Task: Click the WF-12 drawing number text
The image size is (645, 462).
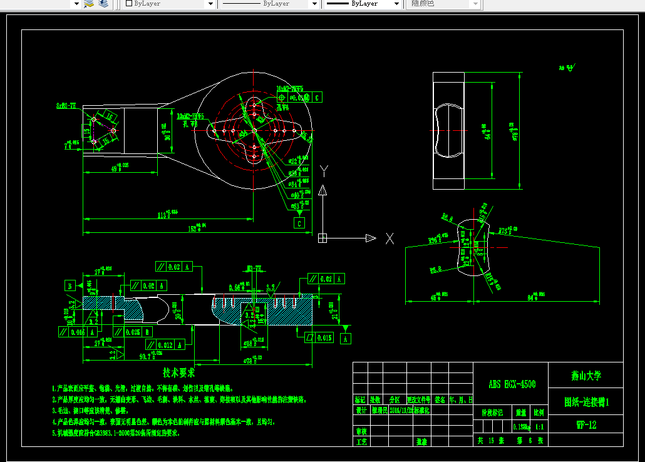Action: [586, 425]
